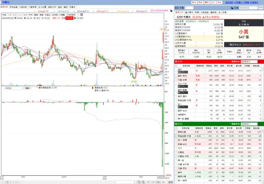Image resolution: width=264 pixels, height=184 pixels.
Task: Set chart range to 3年
Action: coord(163,182)
